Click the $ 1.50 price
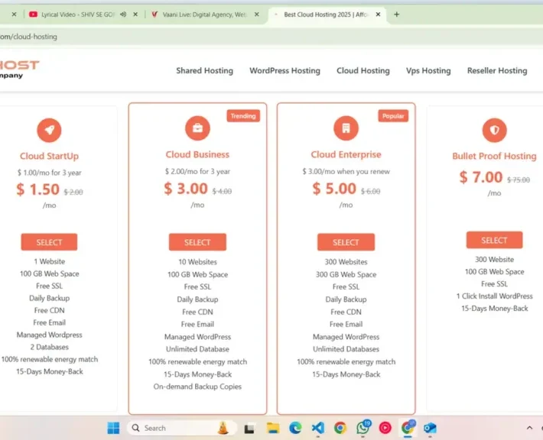 click(37, 189)
